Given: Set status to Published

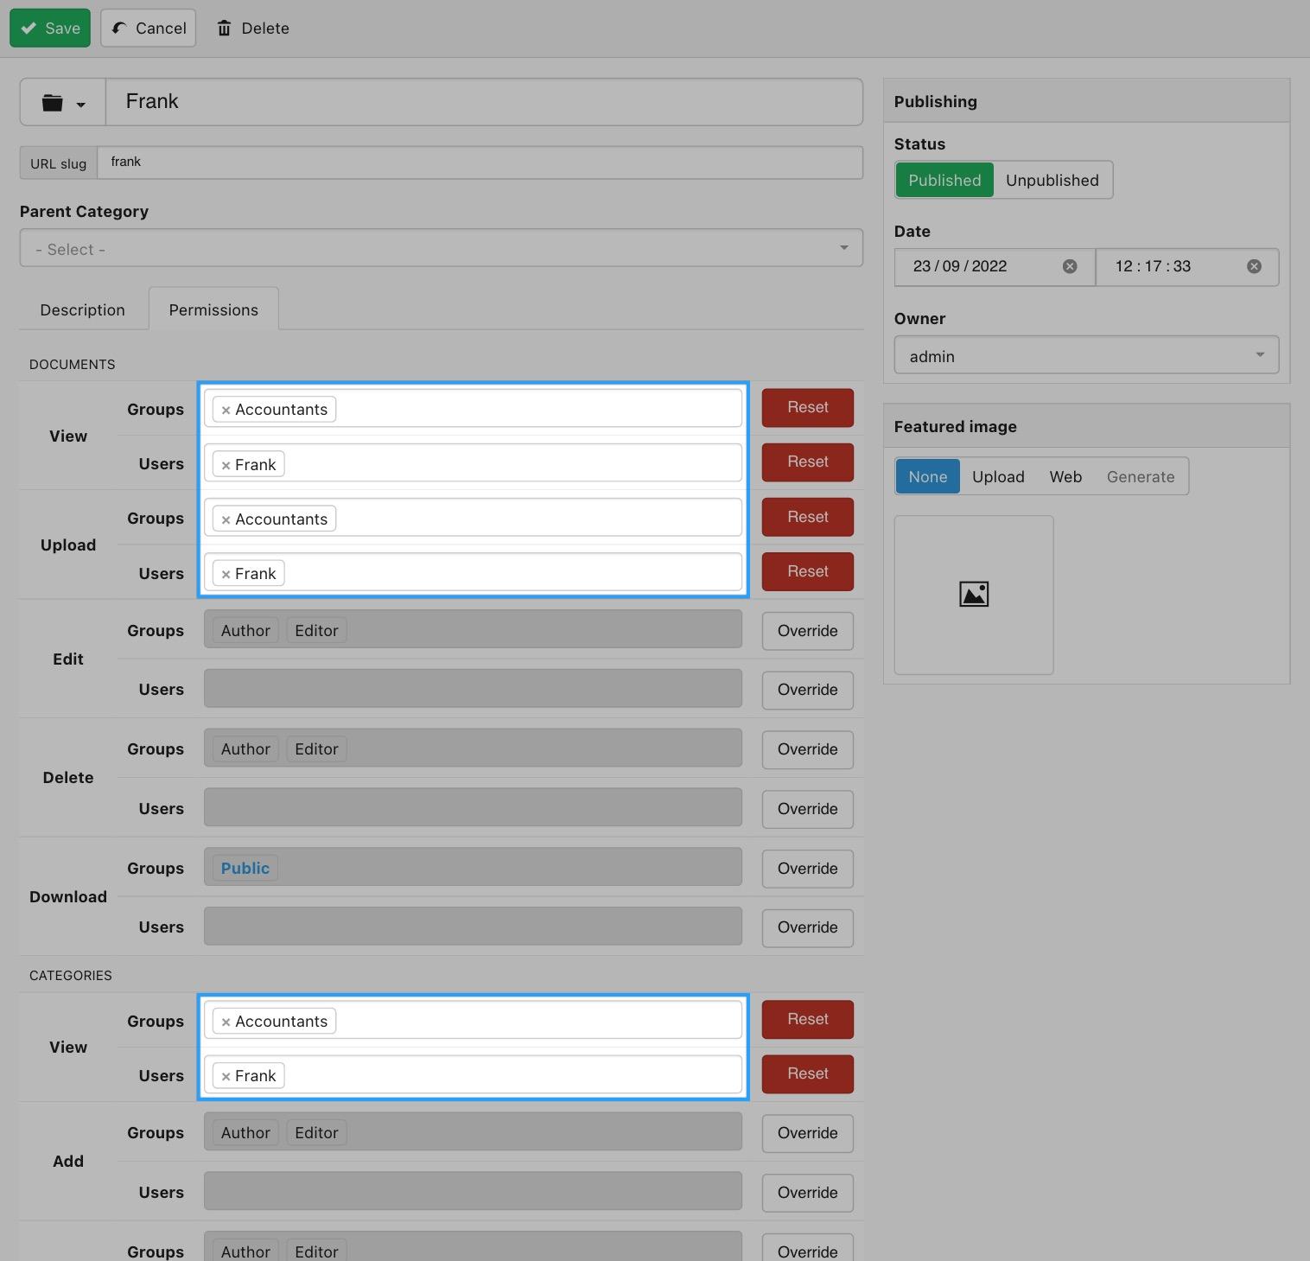Looking at the screenshot, I should 944,181.
